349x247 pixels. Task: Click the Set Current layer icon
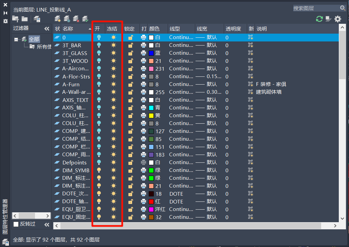point(85,19)
